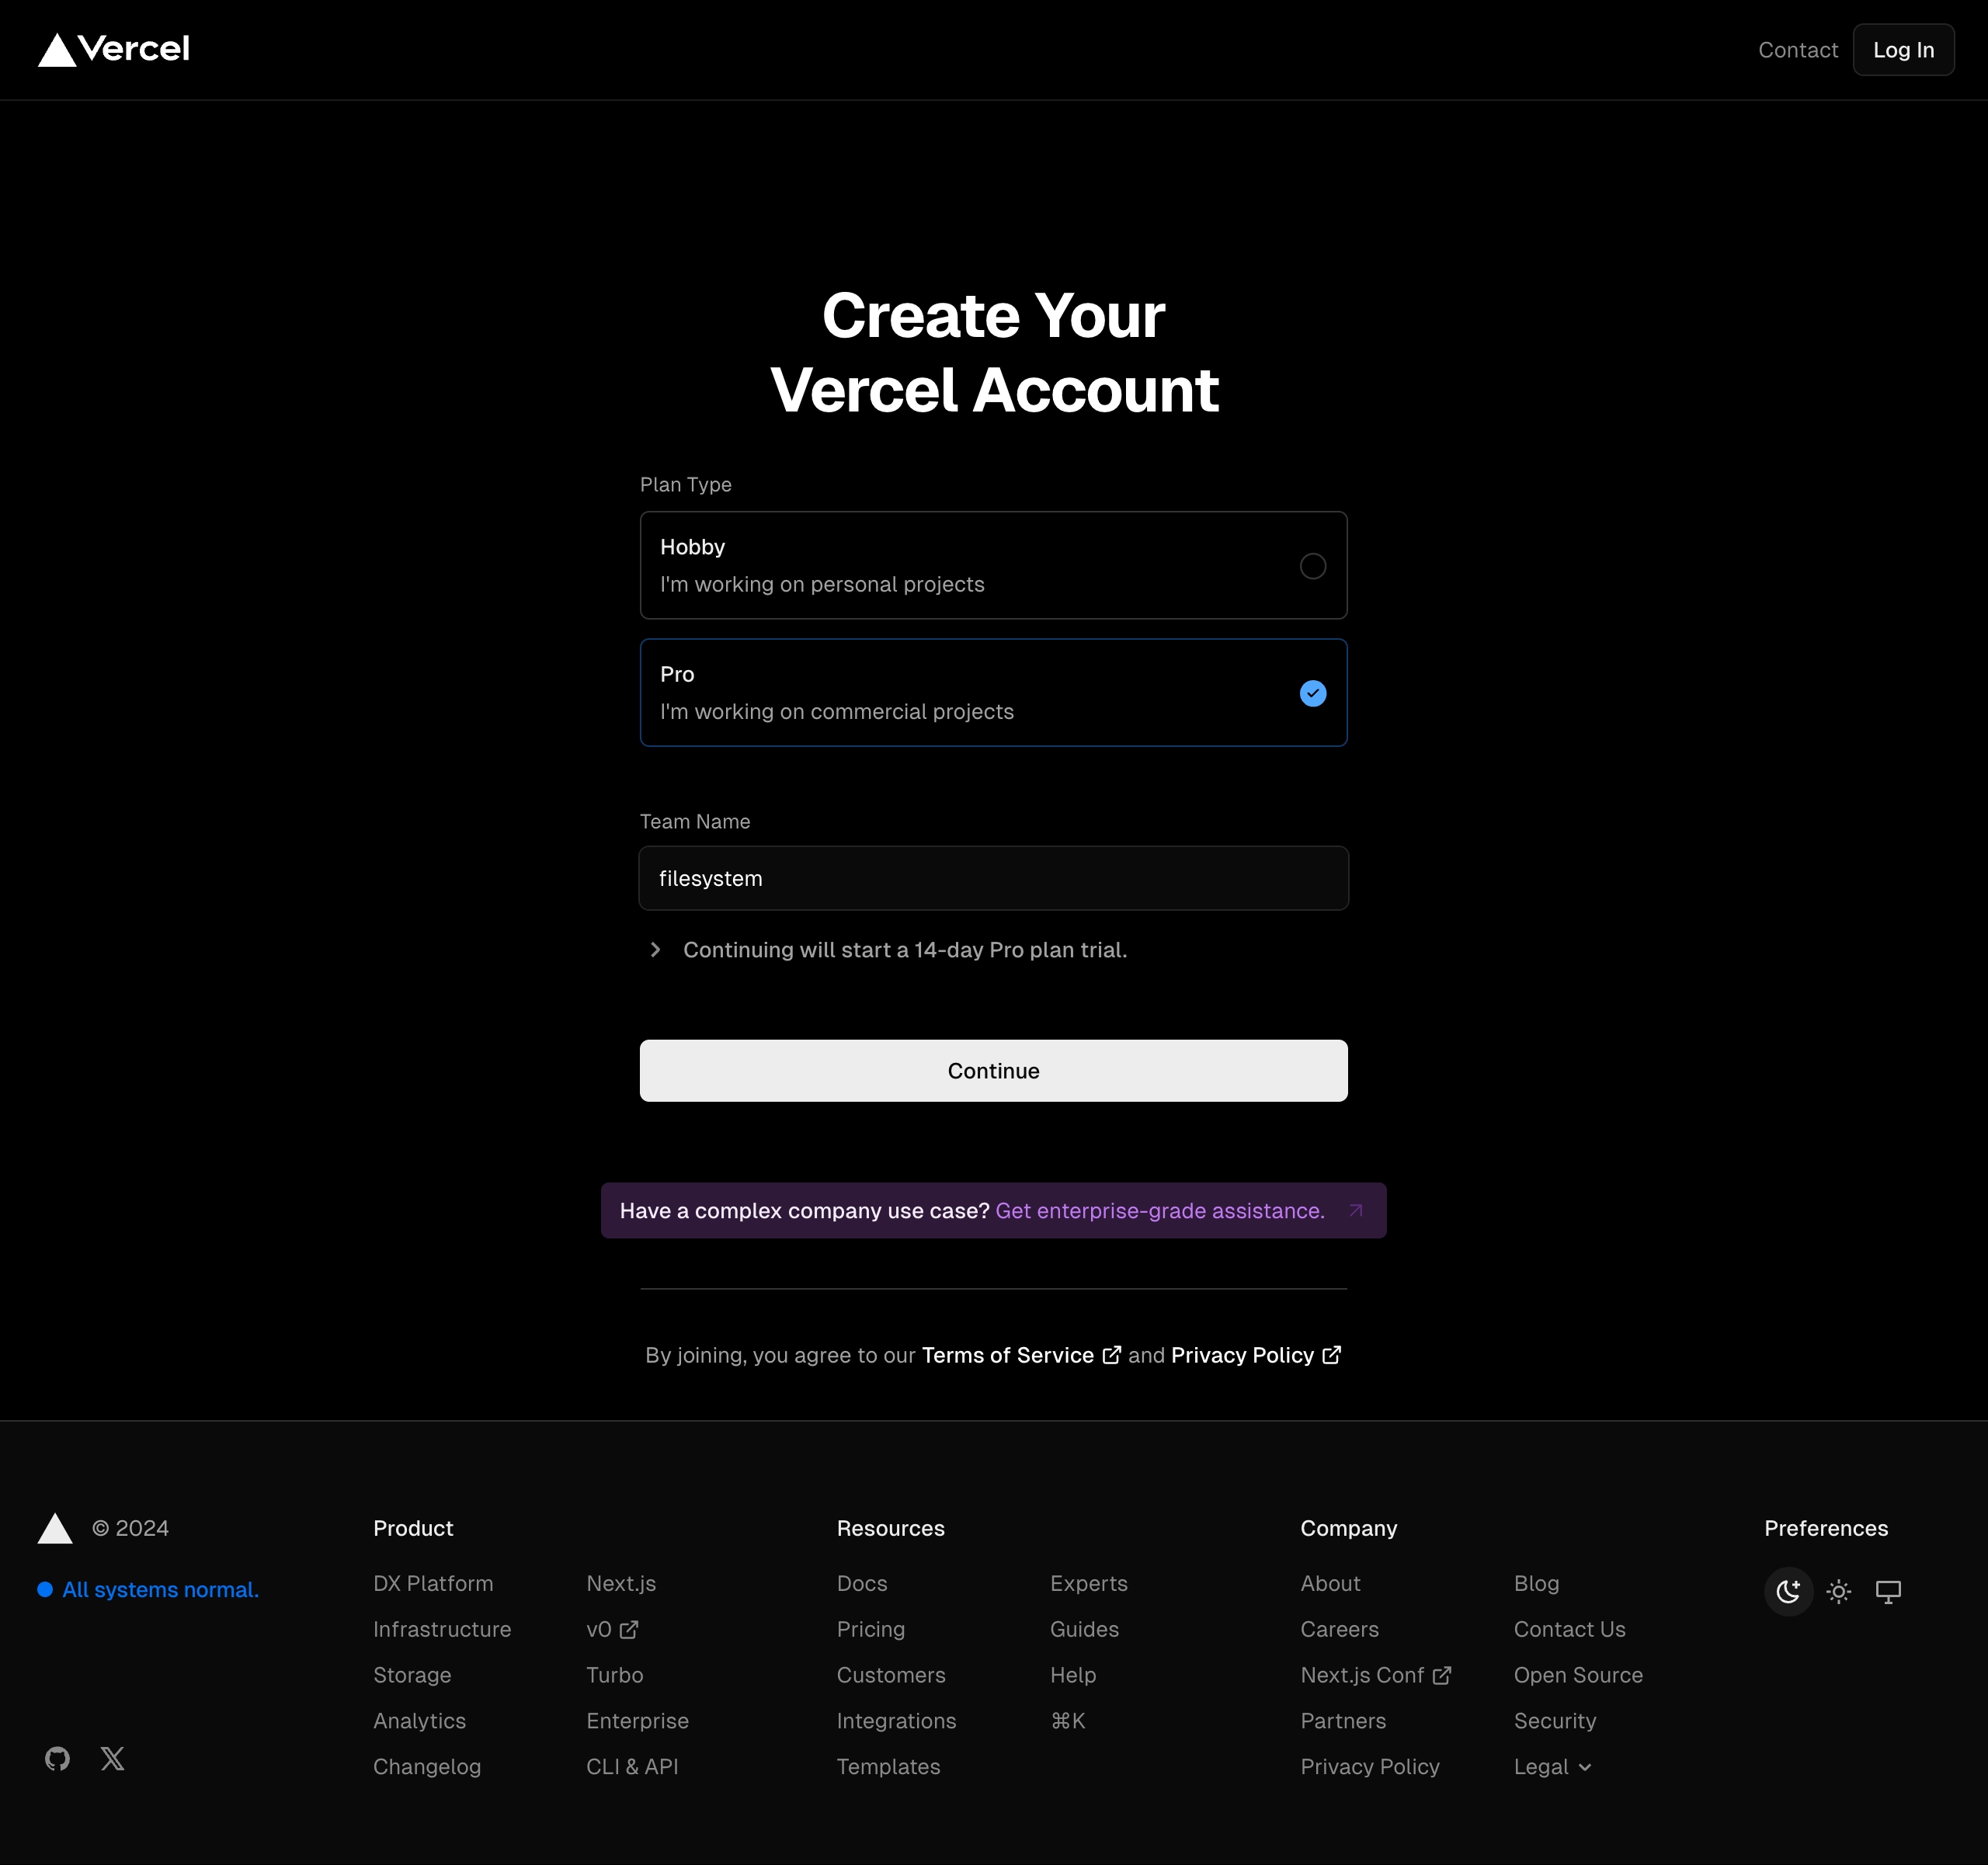Open Contact Us footer link
The image size is (1988, 1865).
[x=1569, y=1630]
